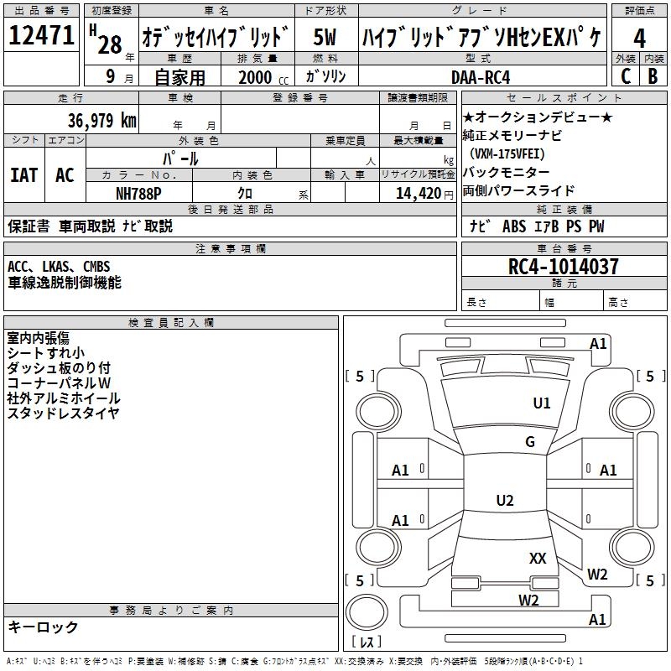The image size is (671, 671).
Task: Select the 長さ dimension field
Action: pos(501,302)
